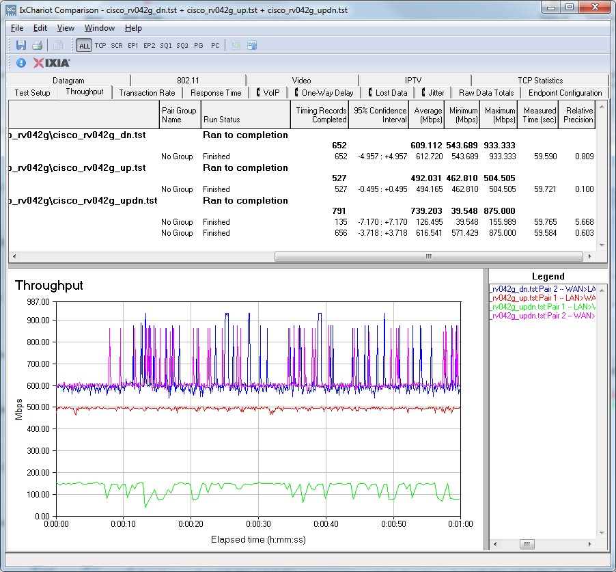Switch to the Datagram tab
616x572 pixels.
pos(69,80)
